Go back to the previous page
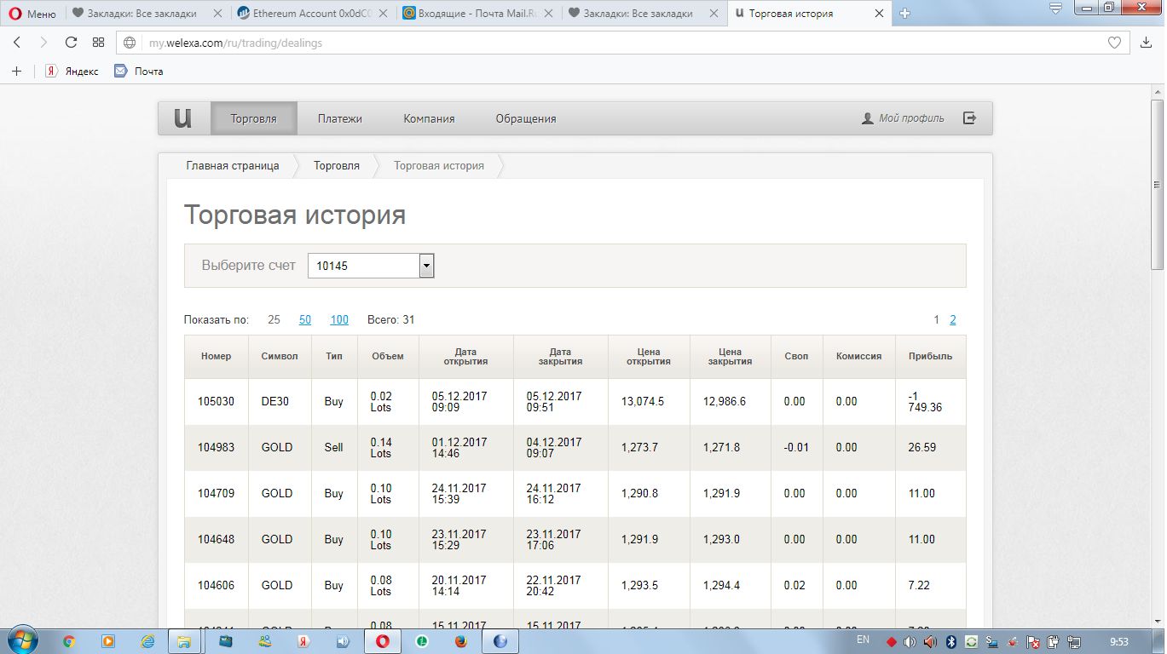The height and width of the screenshot is (654, 1167). [x=17, y=43]
